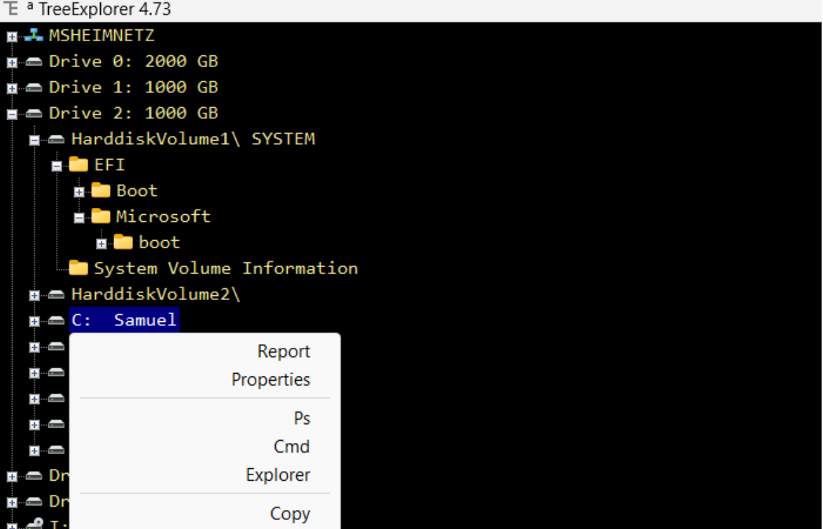Select Properties in the context menu
The height and width of the screenshot is (529, 823).
[271, 379]
